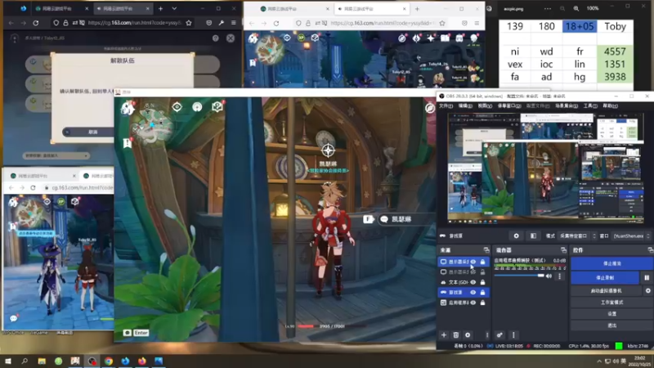The height and width of the screenshot is (368, 654).
Task: Open Firefox hamburger menu in top-left window
Action: coord(234,23)
